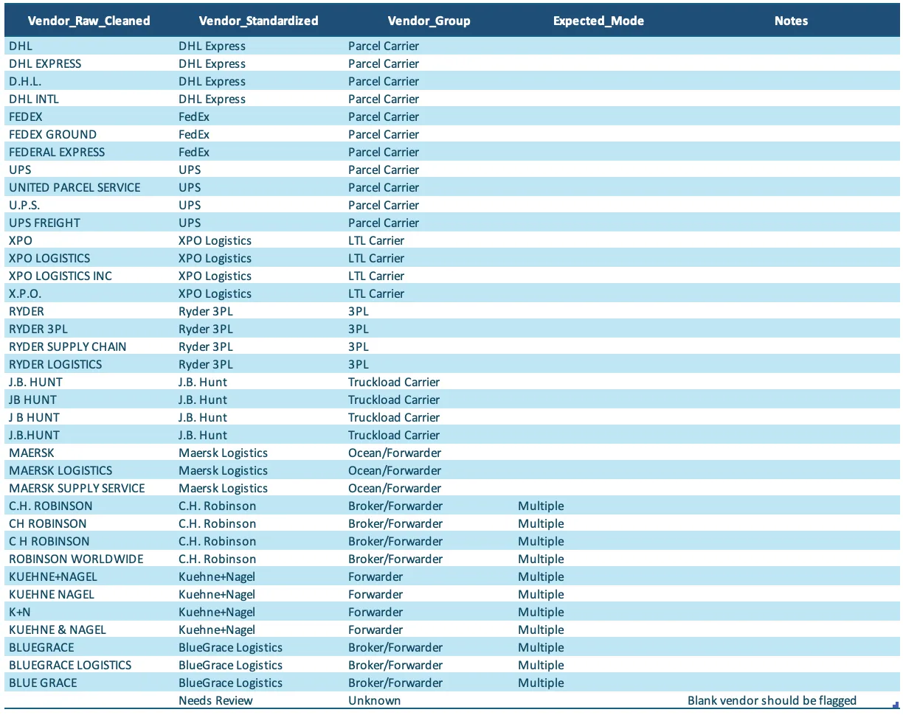The height and width of the screenshot is (715, 903).
Task: Click 'C.H. Robinson' in the CH ROBINSON row
Action: [x=218, y=523]
